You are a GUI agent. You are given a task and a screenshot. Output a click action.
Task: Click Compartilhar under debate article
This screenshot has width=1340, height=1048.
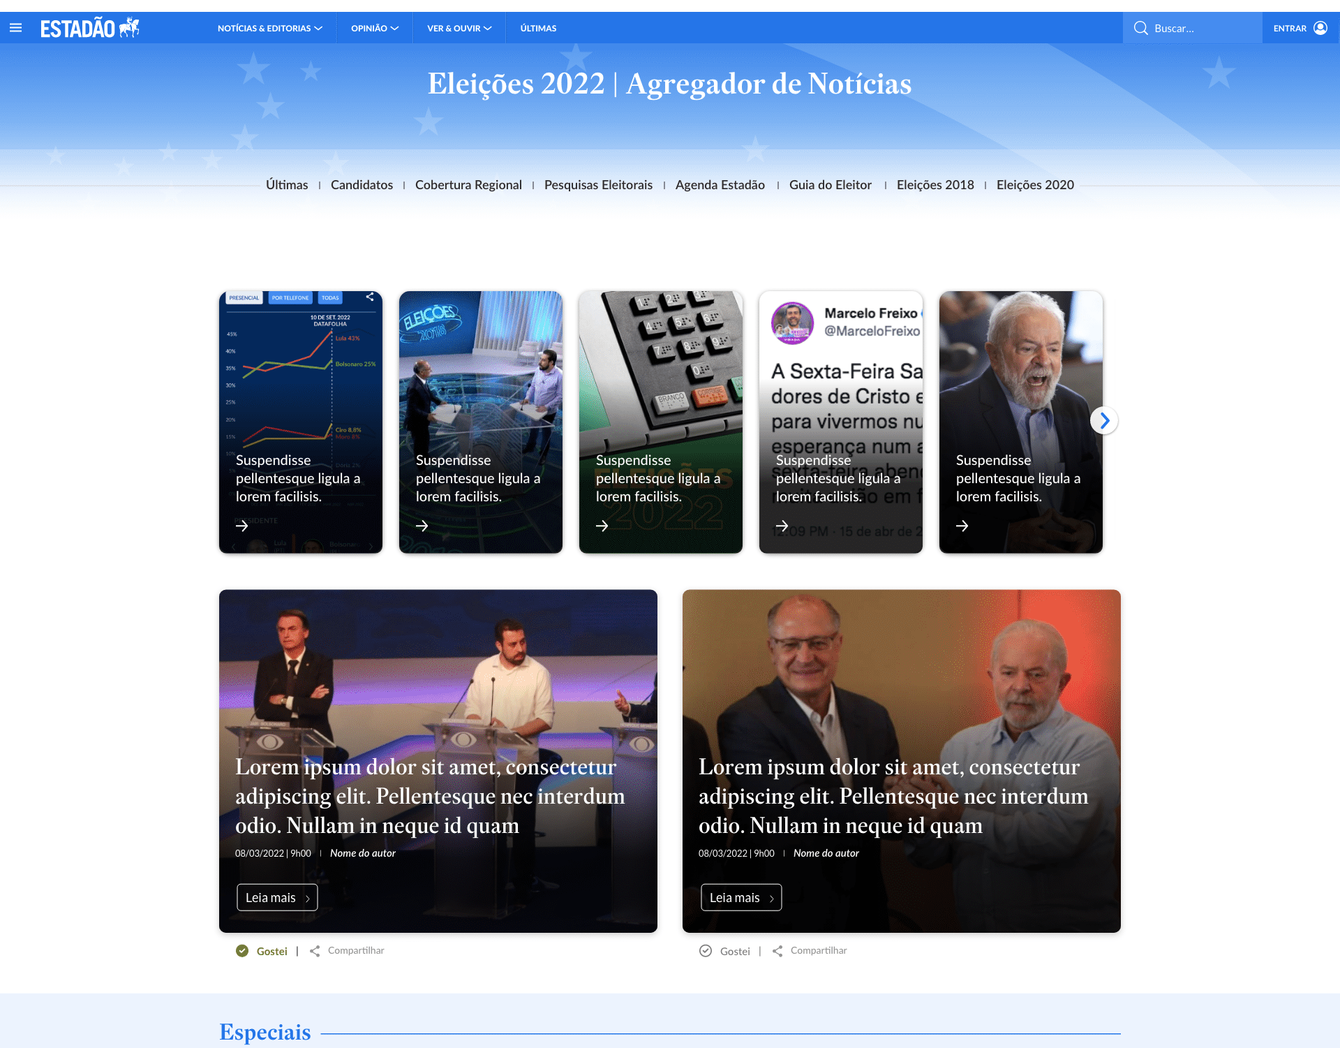356,950
